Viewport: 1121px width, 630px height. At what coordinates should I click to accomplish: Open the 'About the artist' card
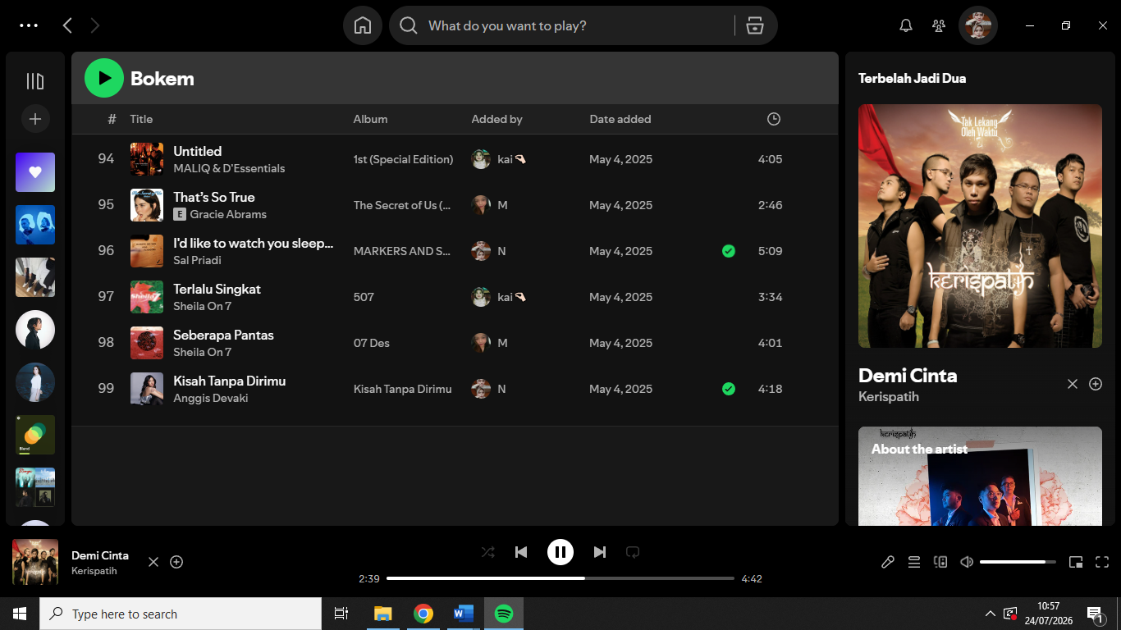(x=980, y=476)
